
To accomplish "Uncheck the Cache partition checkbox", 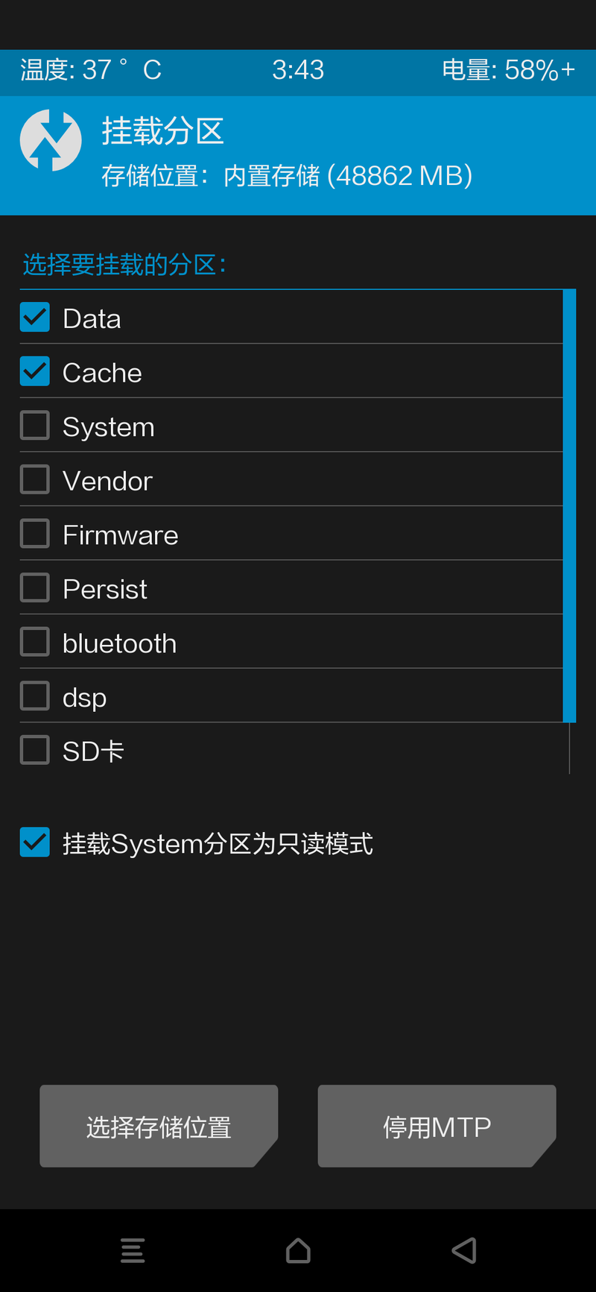I will pos(35,371).
